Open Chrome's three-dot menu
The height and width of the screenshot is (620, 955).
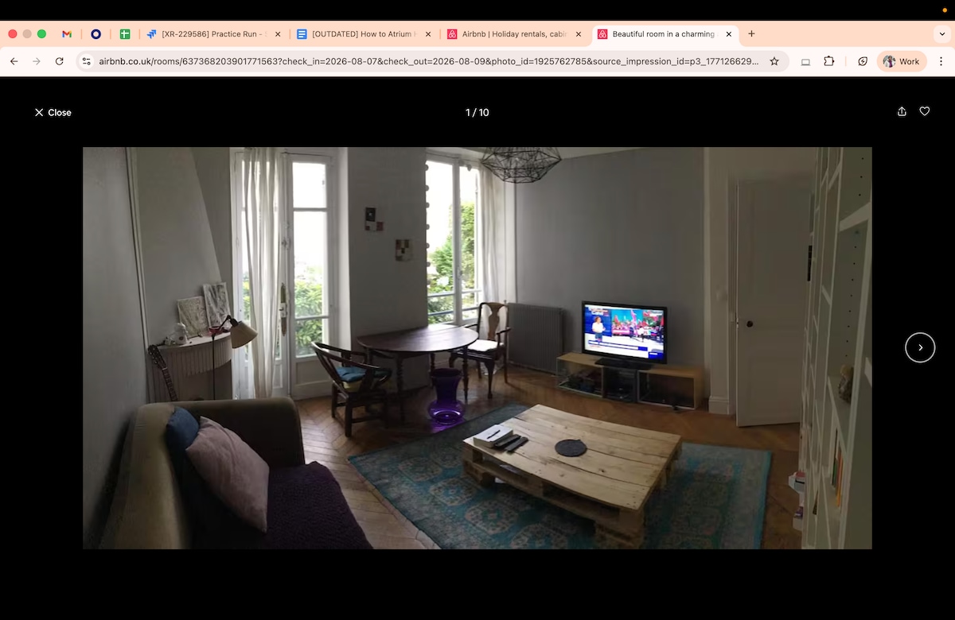pyautogui.click(x=941, y=61)
